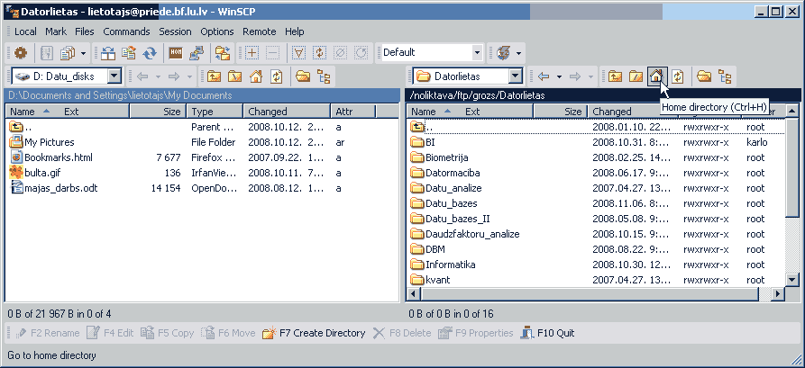The width and height of the screenshot is (805, 368).
Task: Open dropdown arrow next to session globe icon
Action: tap(518, 52)
